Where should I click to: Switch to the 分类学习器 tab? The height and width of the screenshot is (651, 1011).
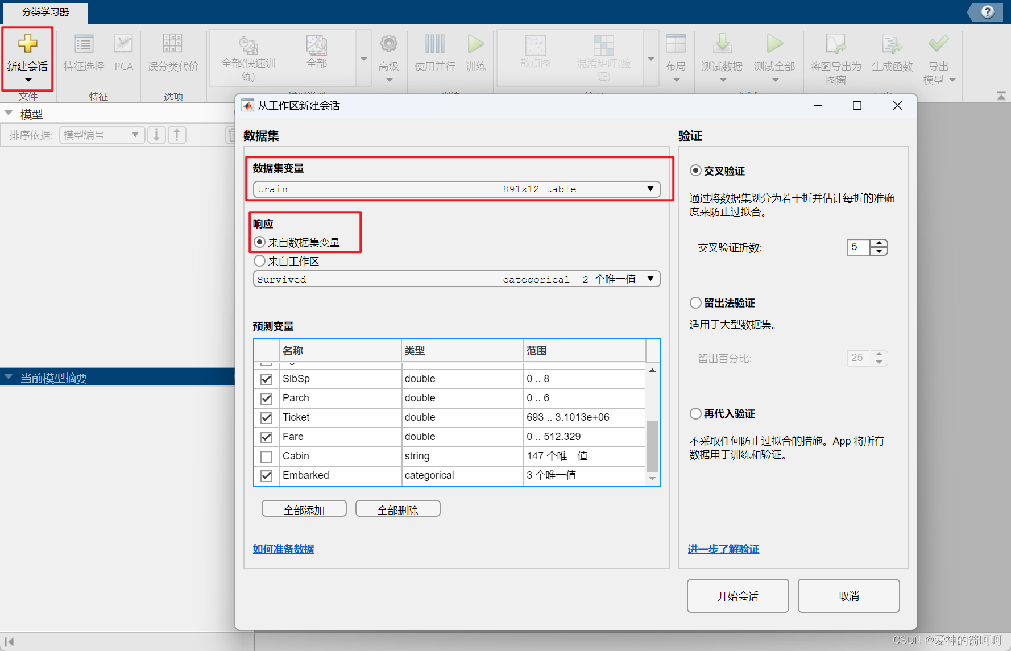[45, 12]
